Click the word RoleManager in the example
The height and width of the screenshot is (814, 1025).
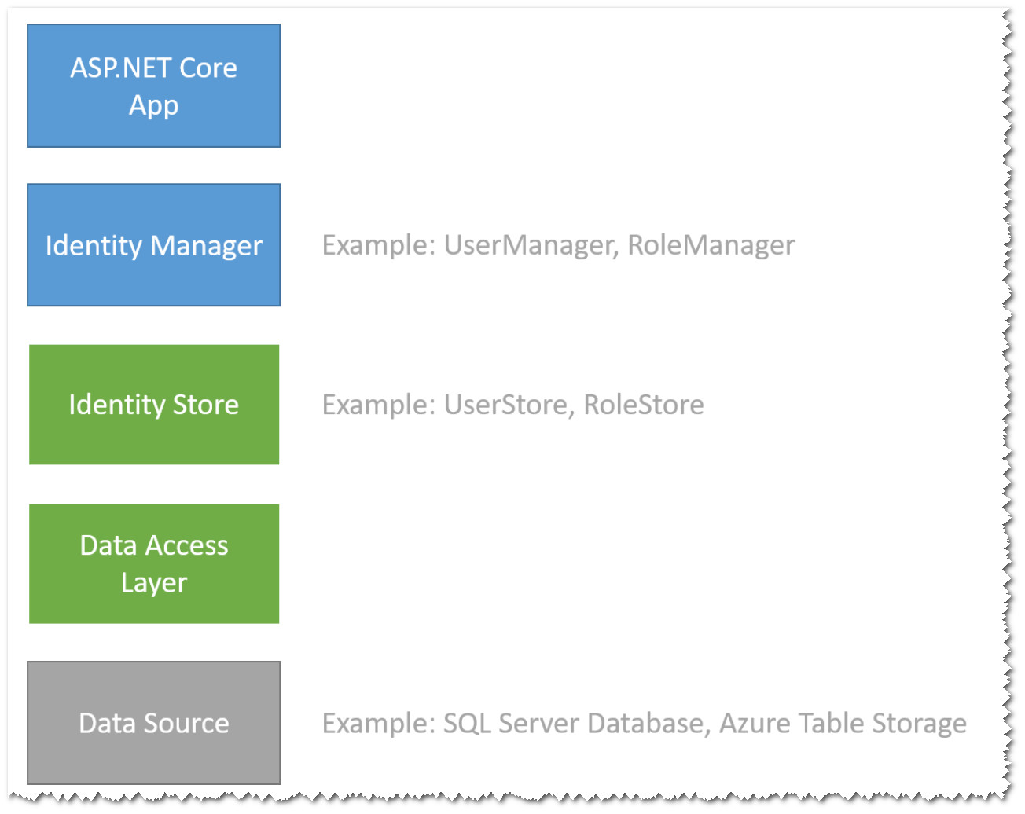711,245
